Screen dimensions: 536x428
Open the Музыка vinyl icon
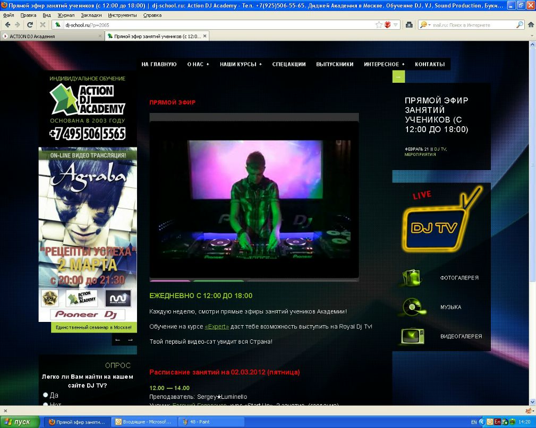click(413, 307)
